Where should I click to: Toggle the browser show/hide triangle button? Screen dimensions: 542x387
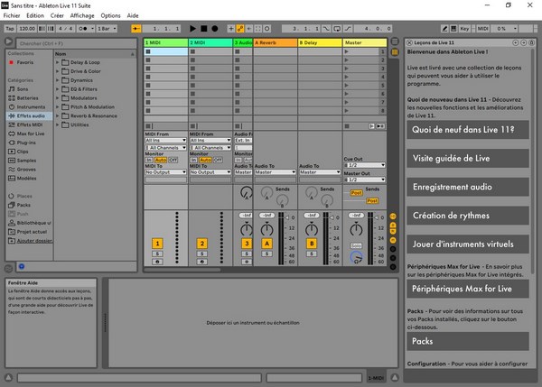[x=9, y=42]
